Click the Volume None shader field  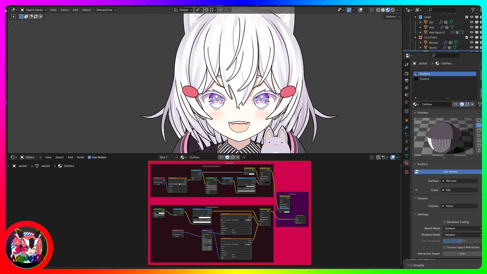(x=459, y=206)
